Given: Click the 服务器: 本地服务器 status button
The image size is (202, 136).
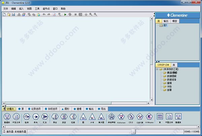Looking at the screenshot, I should click(x=14, y=132).
